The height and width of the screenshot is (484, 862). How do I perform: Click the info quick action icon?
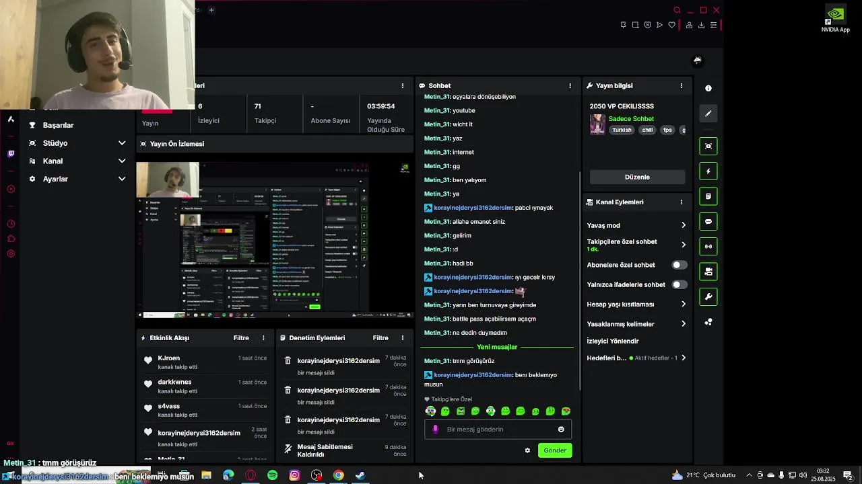click(x=708, y=88)
